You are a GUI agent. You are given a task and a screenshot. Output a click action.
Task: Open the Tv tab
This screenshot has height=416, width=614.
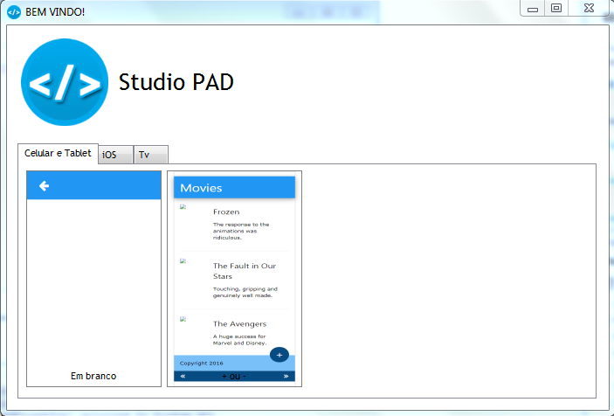[x=151, y=155]
